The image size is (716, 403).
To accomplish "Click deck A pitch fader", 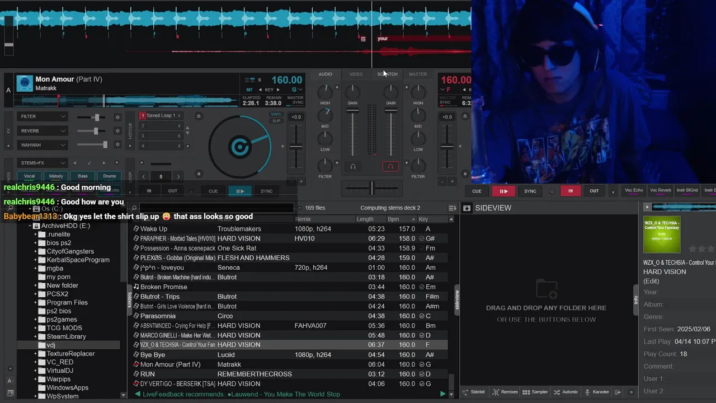I will 296,147.
